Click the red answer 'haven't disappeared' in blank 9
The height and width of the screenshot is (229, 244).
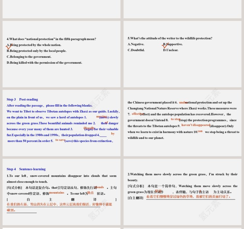(x=195, y=125)
